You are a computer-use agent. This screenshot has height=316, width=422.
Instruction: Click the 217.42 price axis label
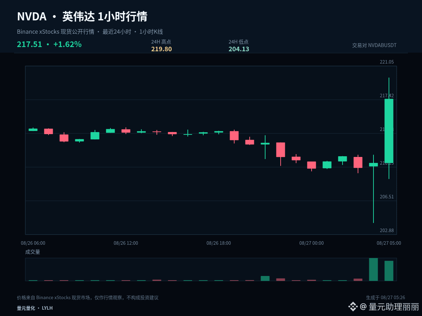387,96
